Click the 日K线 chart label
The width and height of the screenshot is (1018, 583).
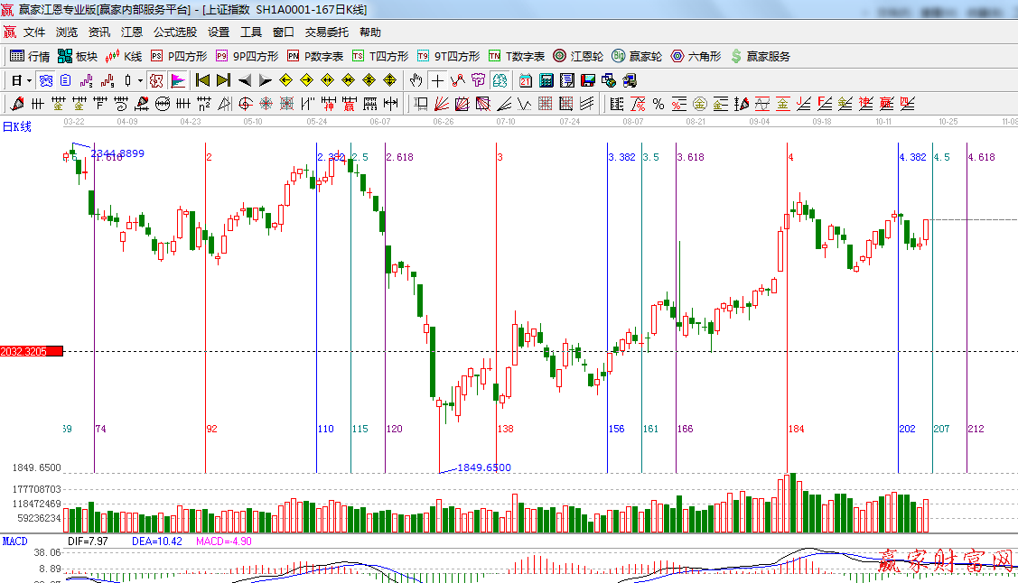16,126
